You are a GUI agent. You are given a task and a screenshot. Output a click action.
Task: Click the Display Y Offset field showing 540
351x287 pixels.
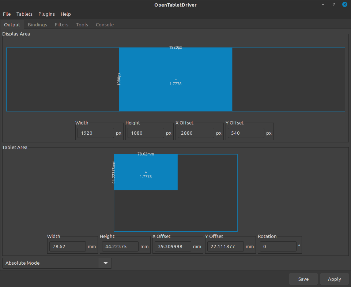click(246, 133)
